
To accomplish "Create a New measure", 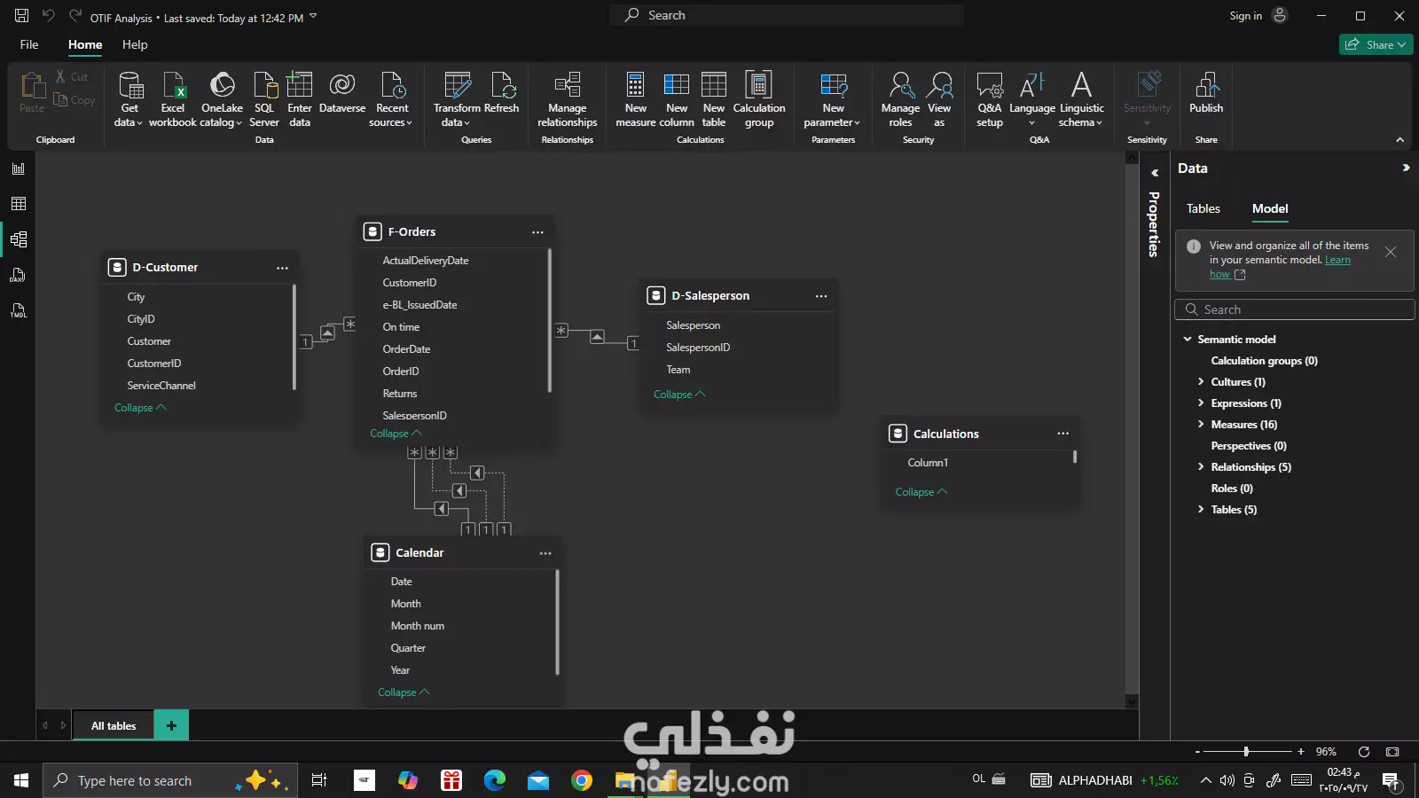I will click(x=636, y=99).
